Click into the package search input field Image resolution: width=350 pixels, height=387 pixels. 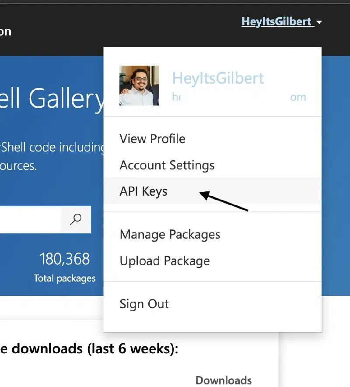(30, 219)
